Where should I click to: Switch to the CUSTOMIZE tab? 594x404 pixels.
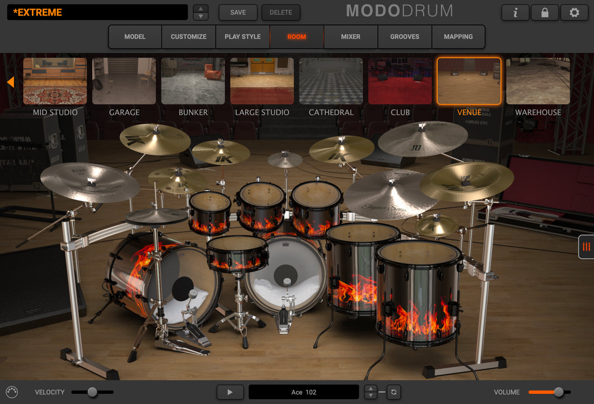(188, 37)
